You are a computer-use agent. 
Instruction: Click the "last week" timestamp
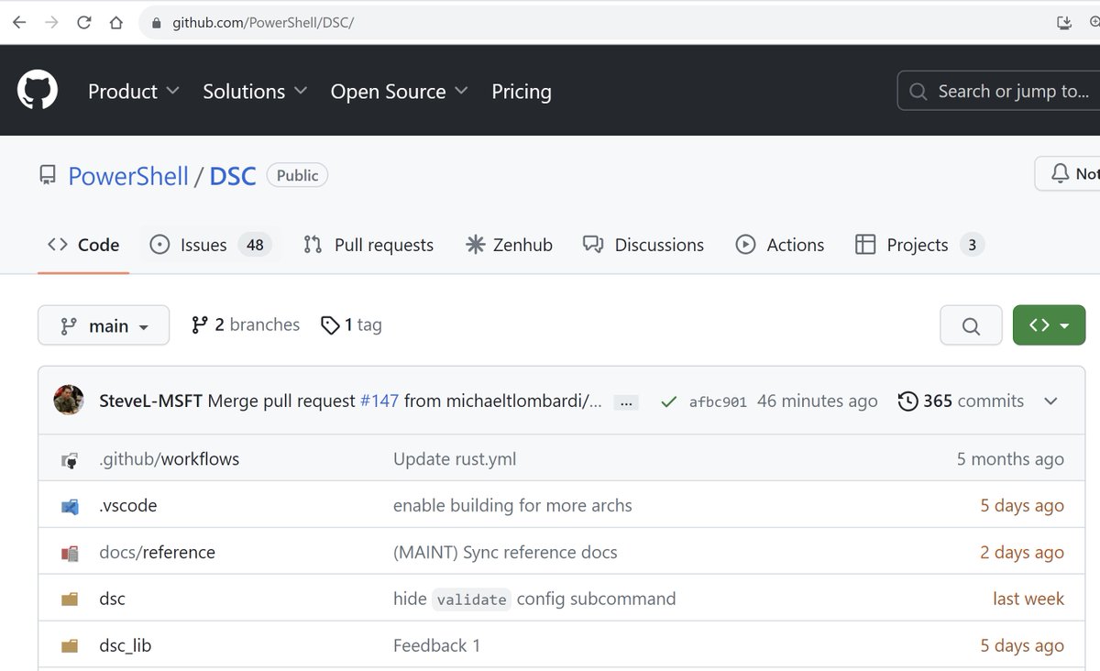(1028, 599)
